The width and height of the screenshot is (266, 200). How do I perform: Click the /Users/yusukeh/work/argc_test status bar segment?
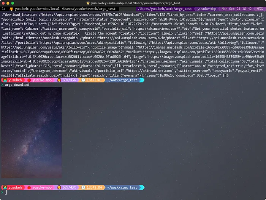(x=165, y=9)
